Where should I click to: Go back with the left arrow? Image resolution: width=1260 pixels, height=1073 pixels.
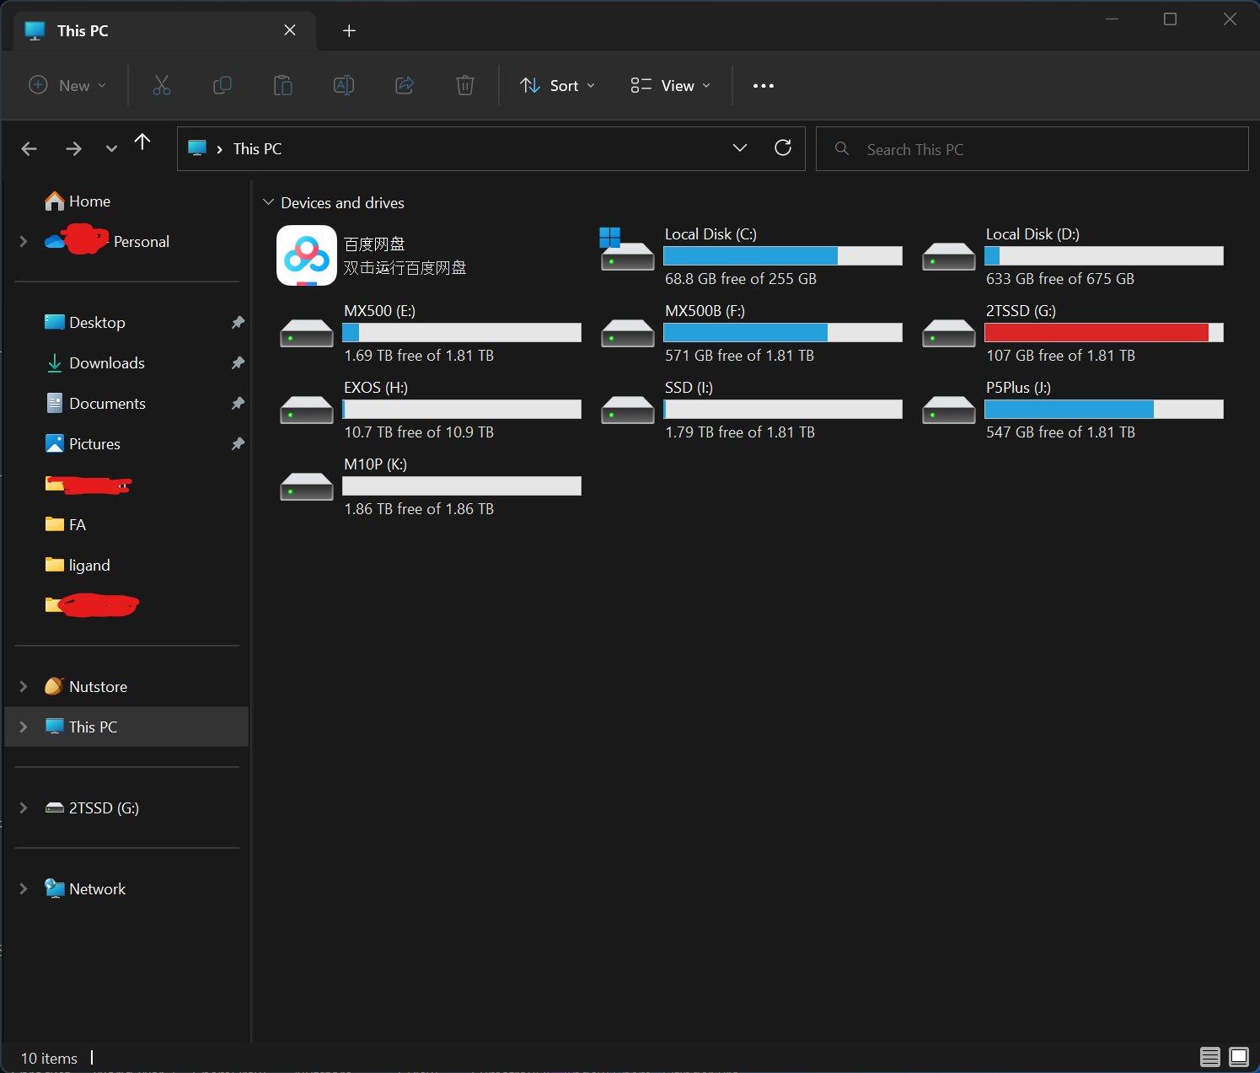(x=29, y=149)
